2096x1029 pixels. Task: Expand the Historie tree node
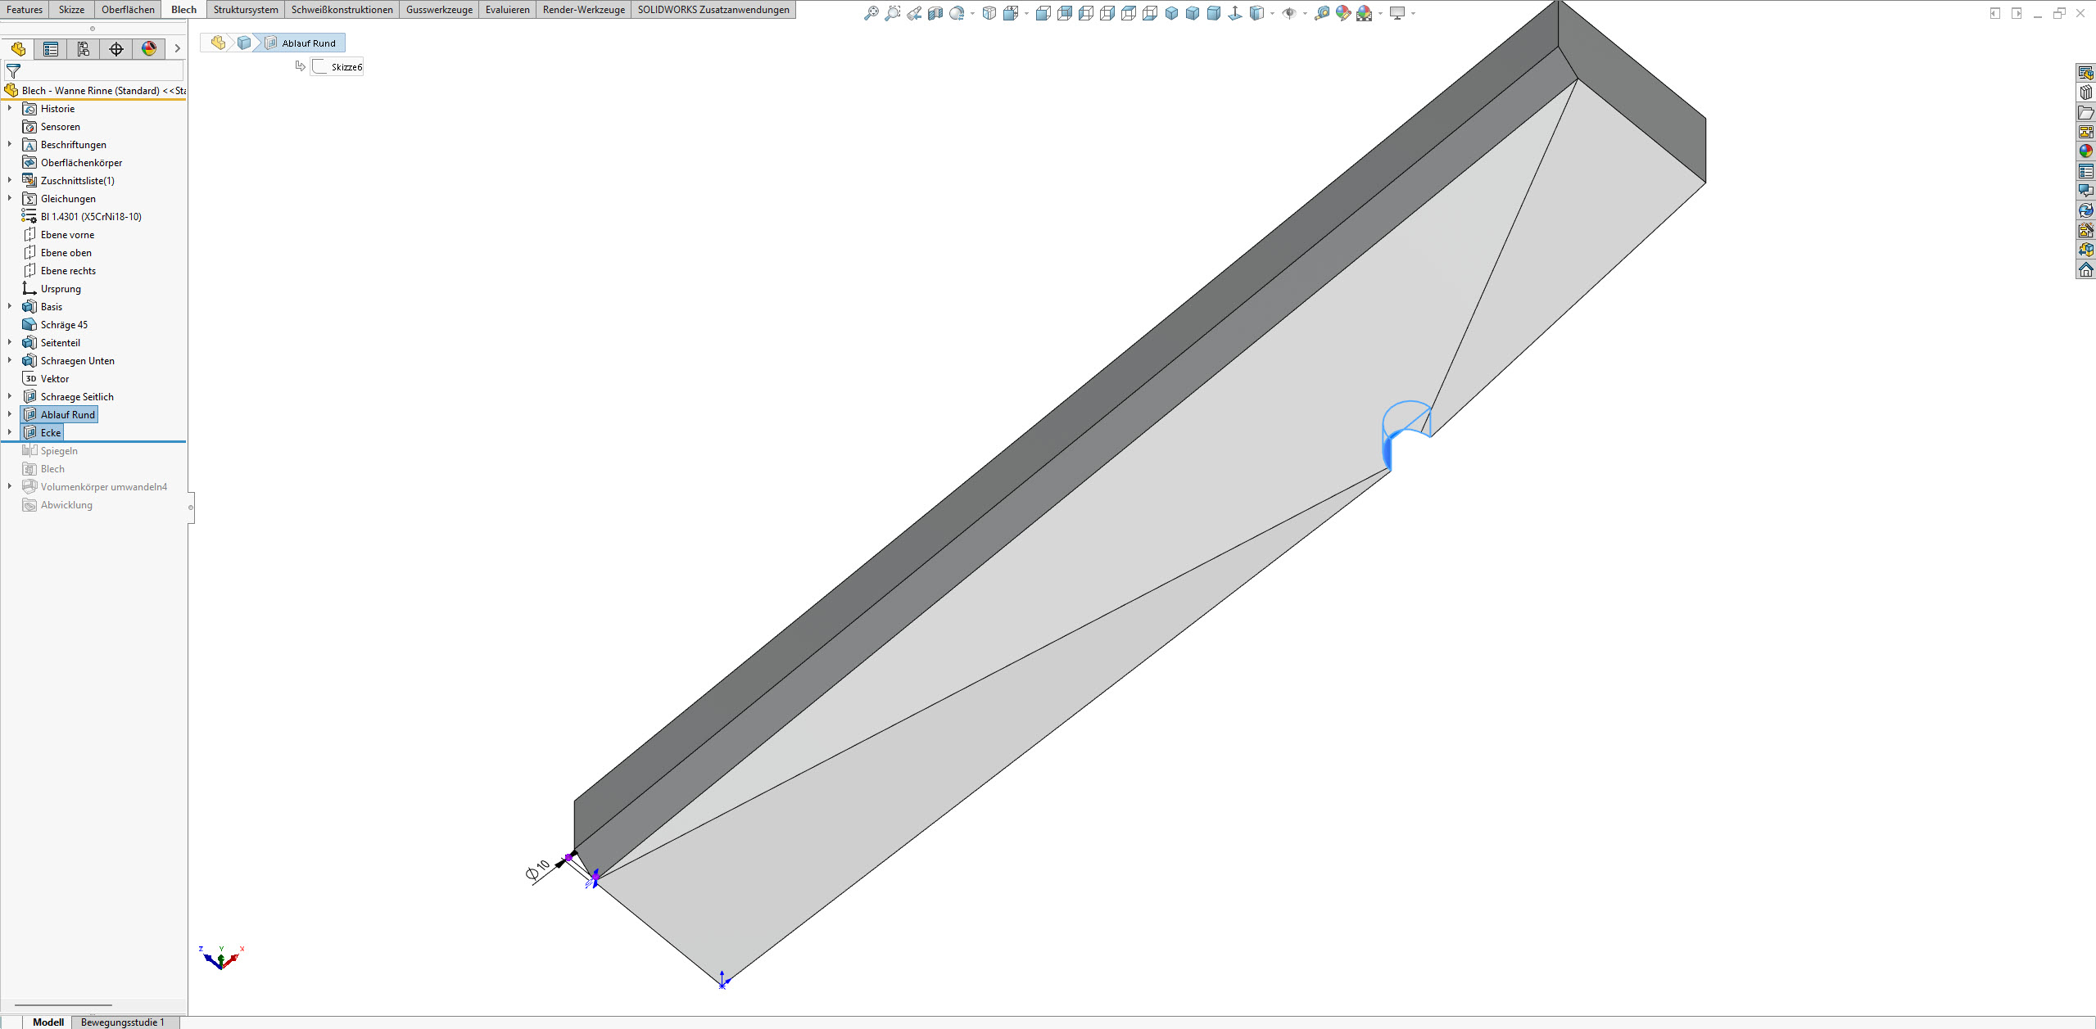tap(10, 108)
